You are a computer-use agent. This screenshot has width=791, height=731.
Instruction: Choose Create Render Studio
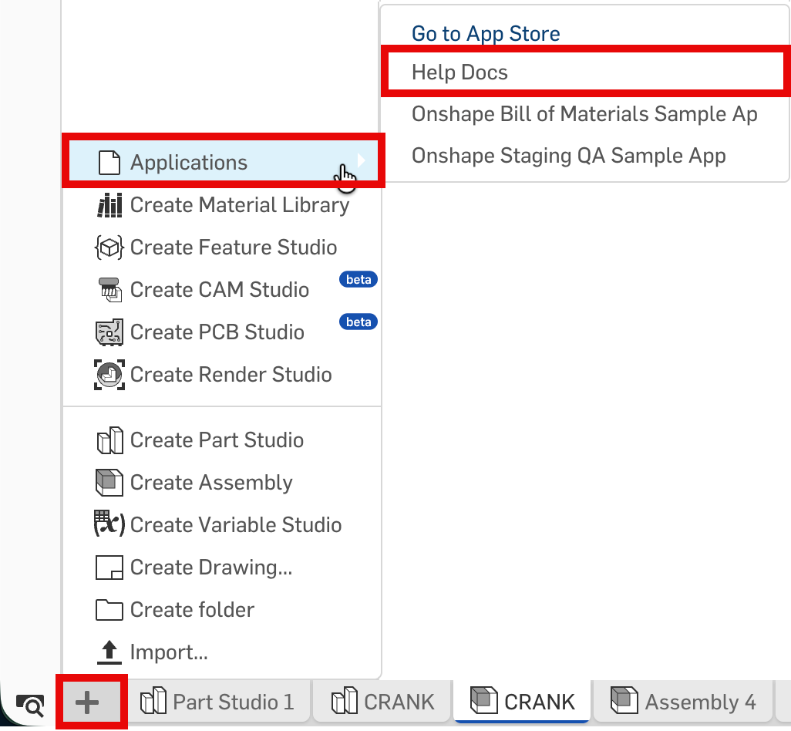click(222, 374)
